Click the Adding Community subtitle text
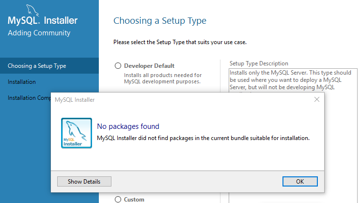This screenshot has height=203, width=360. [39, 33]
